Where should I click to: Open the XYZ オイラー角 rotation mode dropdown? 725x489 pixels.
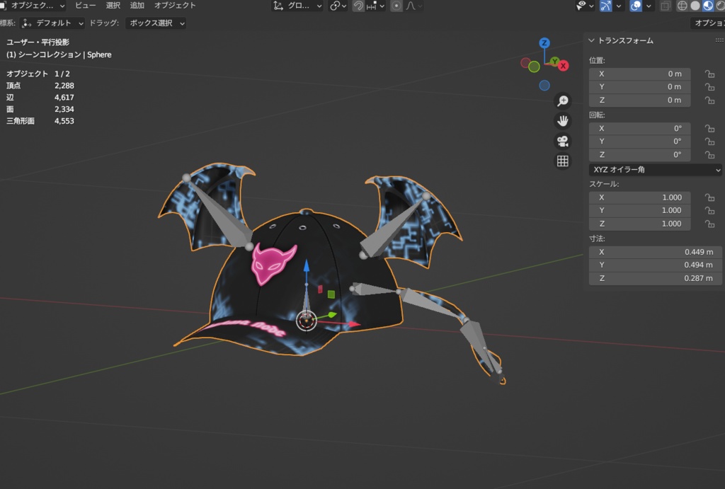[655, 169]
